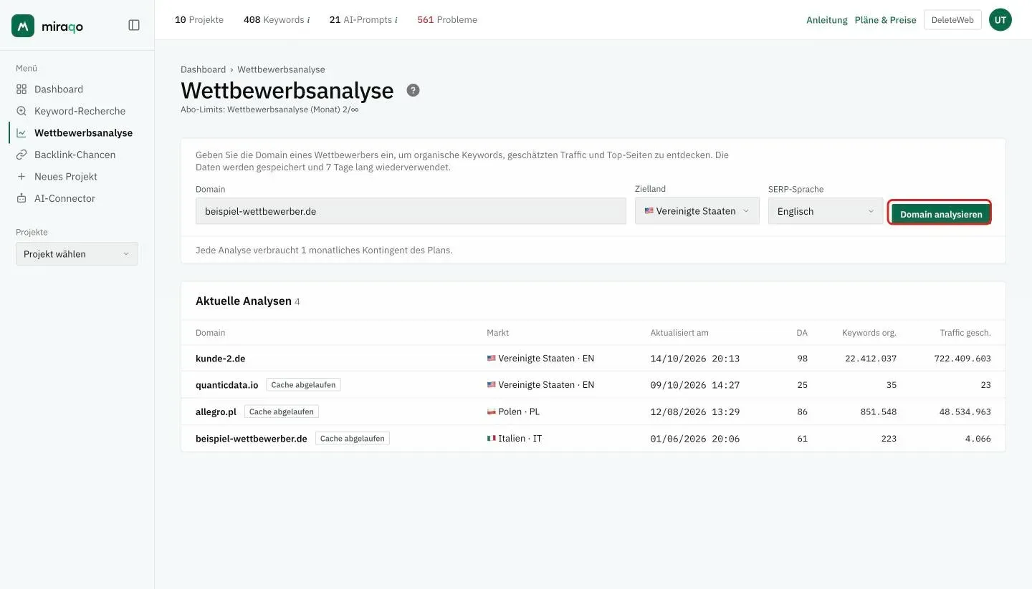Click the Markt column header
Image resolution: width=1032 pixels, height=589 pixels.
coord(498,333)
